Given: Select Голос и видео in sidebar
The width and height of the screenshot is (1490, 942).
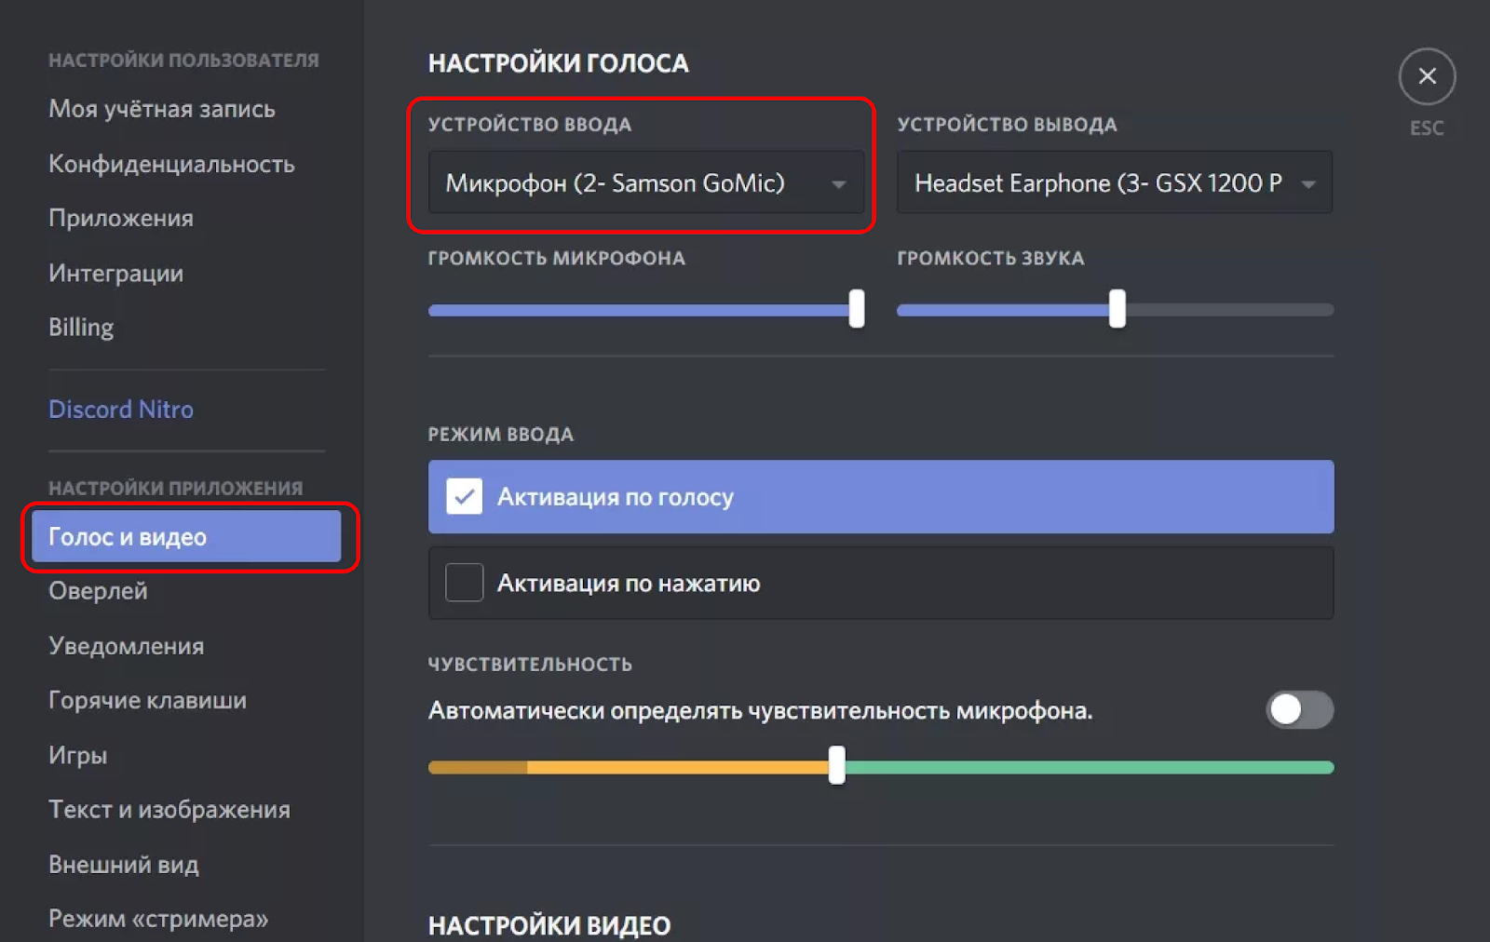Looking at the screenshot, I should click(129, 537).
